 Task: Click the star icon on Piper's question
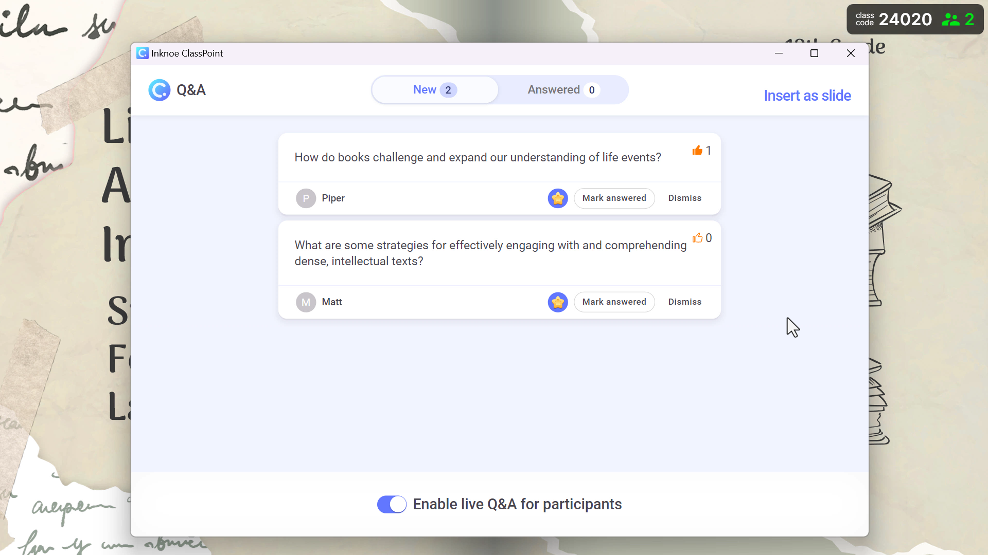[x=557, y=198]
